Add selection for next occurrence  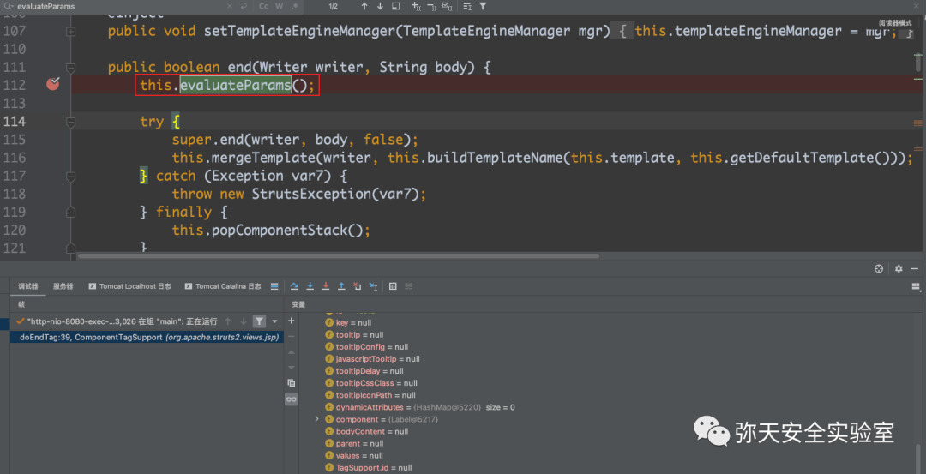pos(416,6)
